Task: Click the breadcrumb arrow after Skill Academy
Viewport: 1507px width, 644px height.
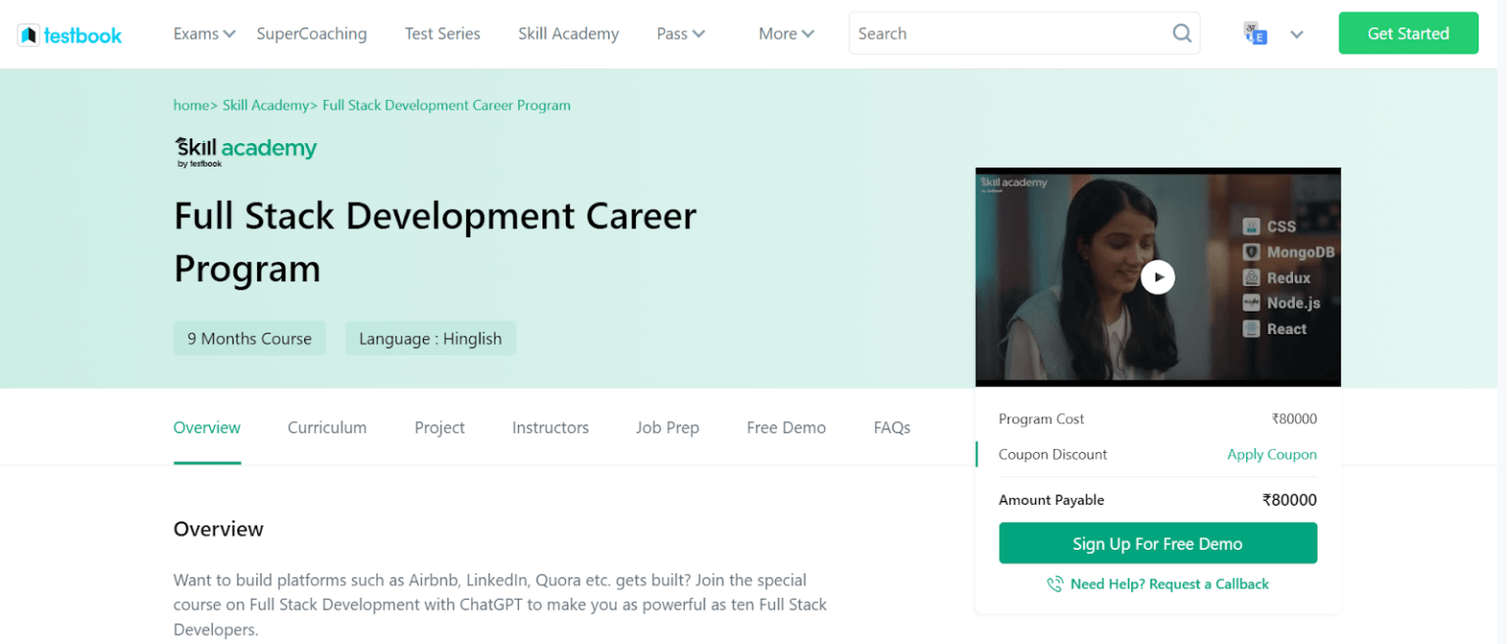Action: pos(314,105)
